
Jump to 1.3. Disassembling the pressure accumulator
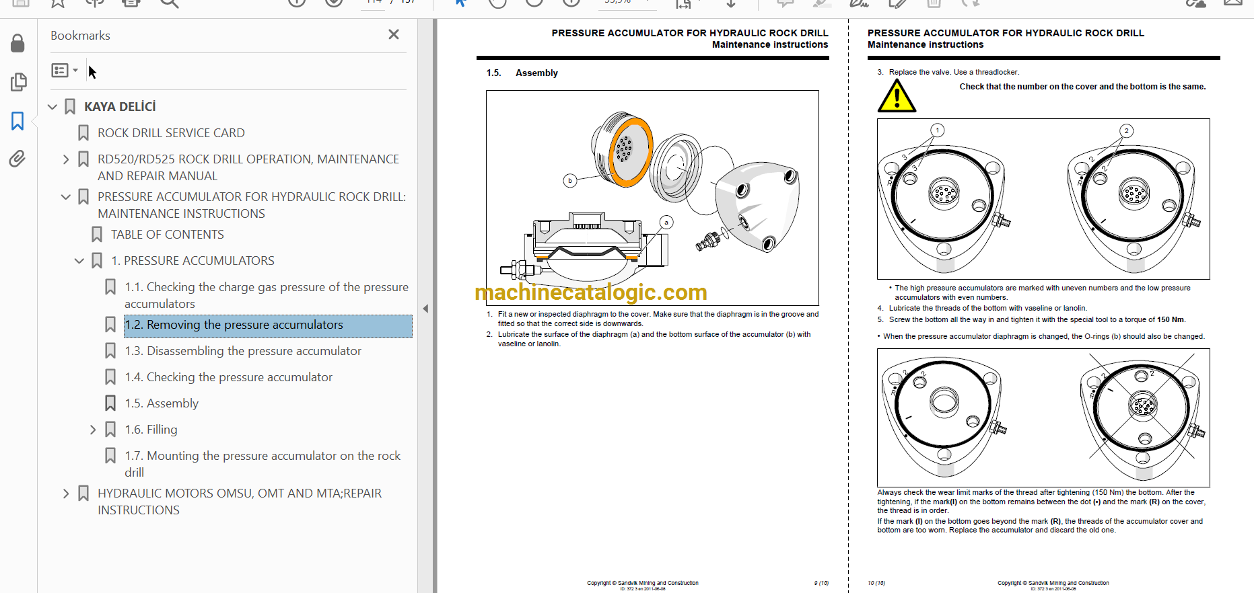coord(243,351)
